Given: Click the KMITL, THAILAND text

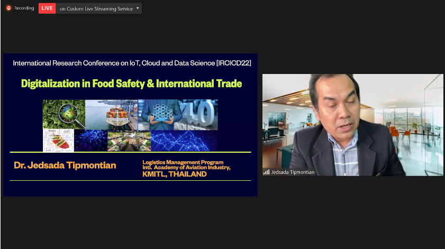Looking at the screenshot, I should [x=174, y=174].
